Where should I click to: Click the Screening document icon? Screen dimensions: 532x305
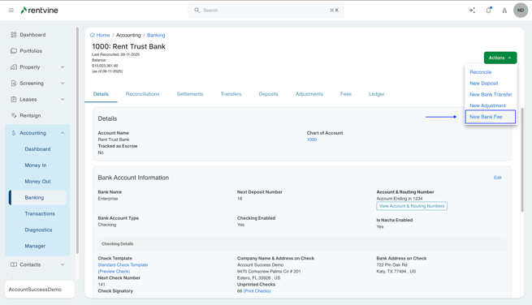pos(14,83)
